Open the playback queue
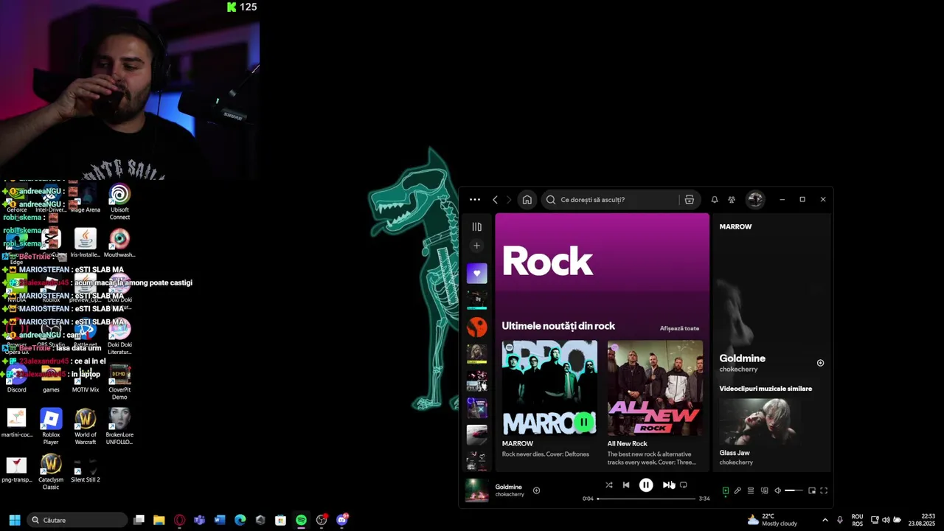944x531 pixels. pos(751,490)
